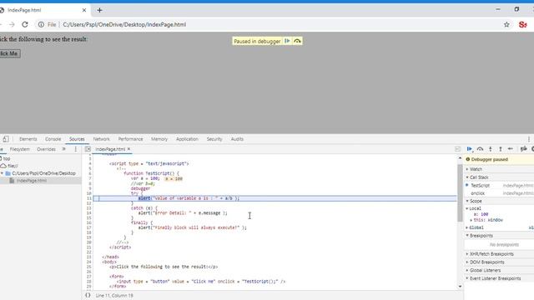Resume script execution in debugger toolbar
Viewport: 534px width, 300px height.
pos(470,149)
